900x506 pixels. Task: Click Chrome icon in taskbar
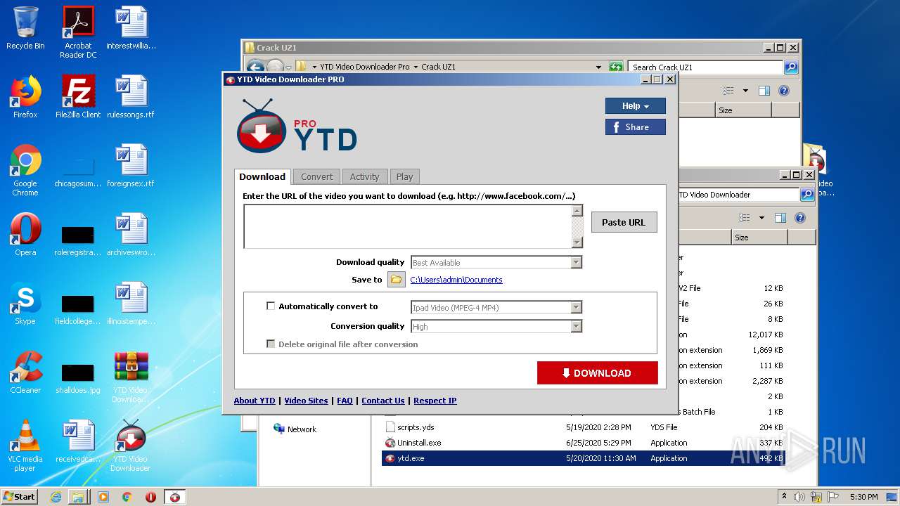pyautogui.click(x=127, y=497)
